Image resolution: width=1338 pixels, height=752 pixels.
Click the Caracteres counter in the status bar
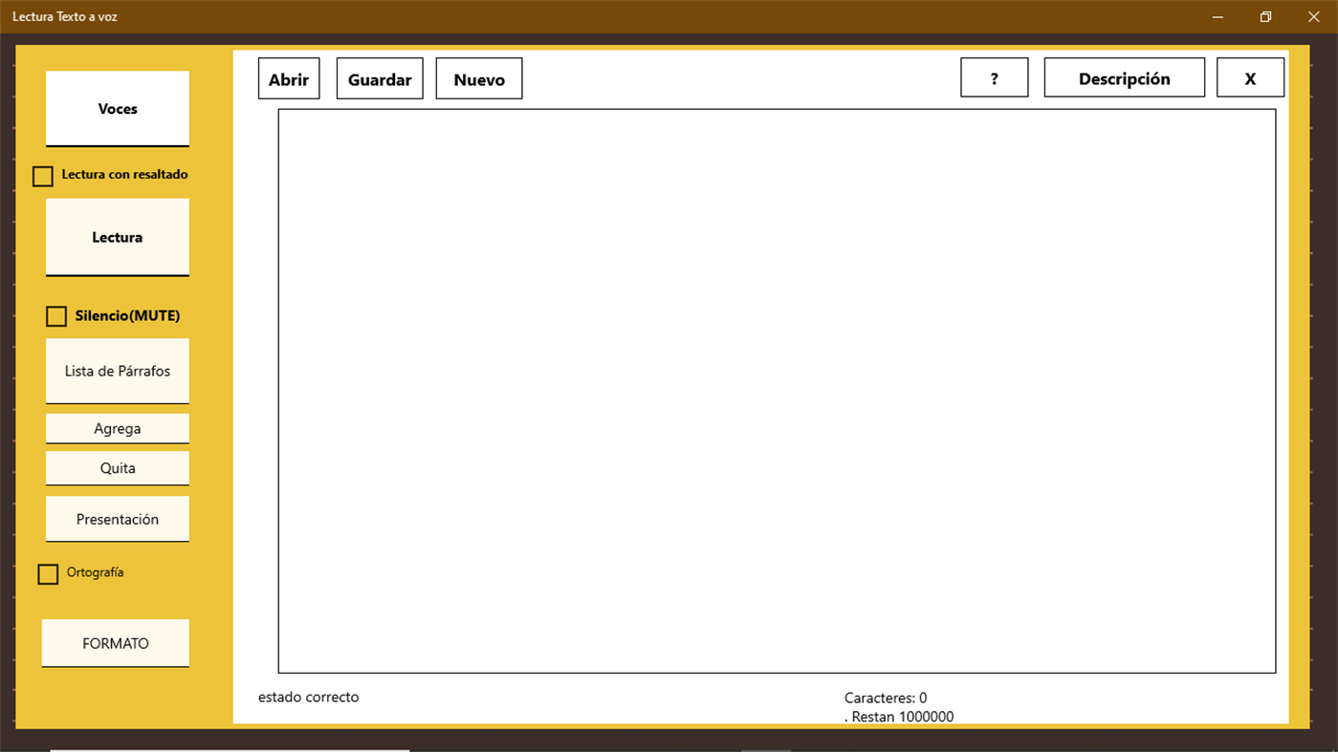[x=886, y=698]
